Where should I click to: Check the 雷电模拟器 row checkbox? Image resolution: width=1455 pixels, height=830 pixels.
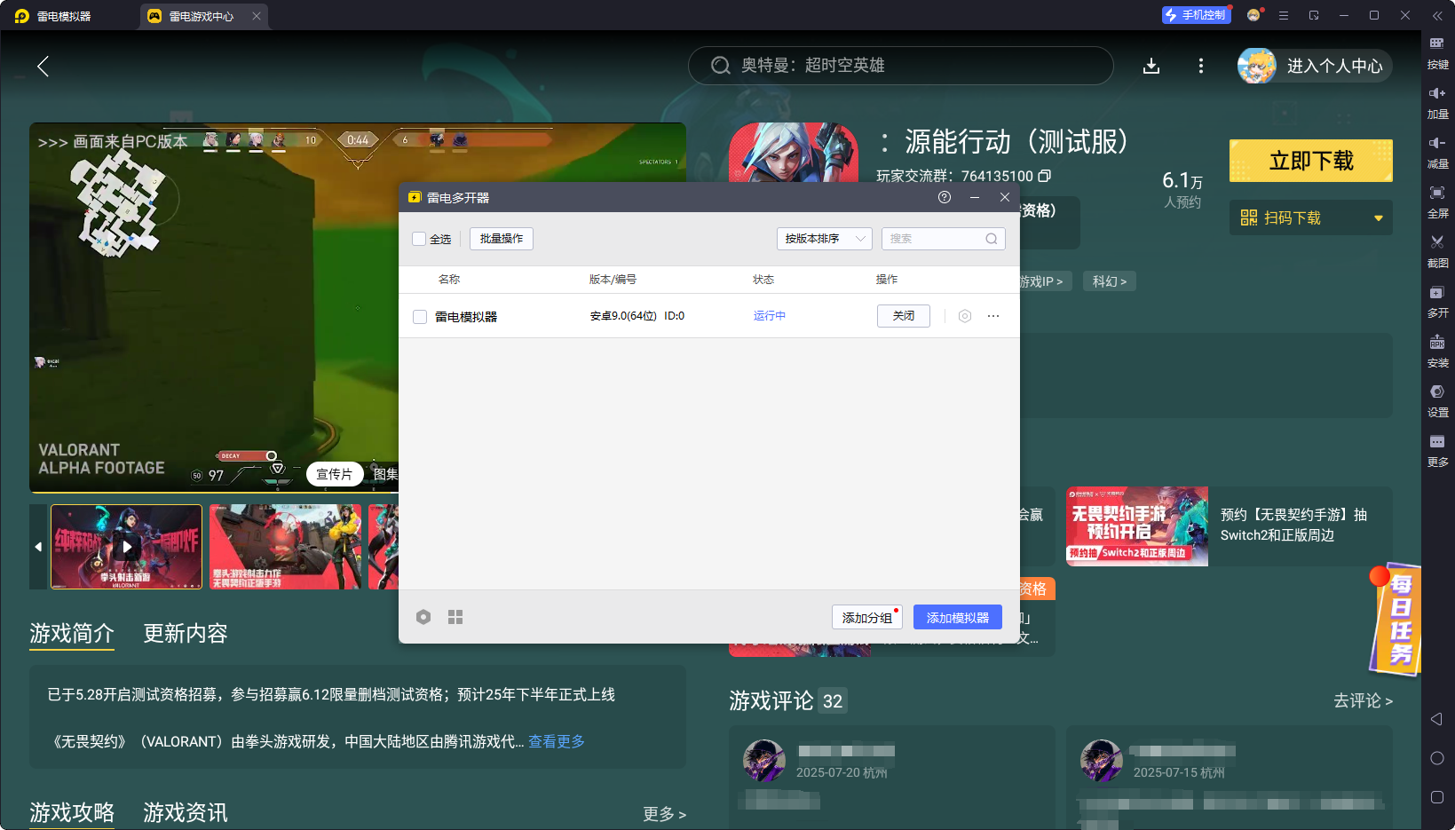[420, 317]
